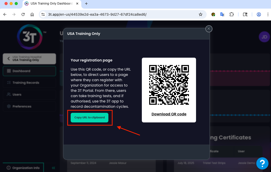This screenshot has width=271, height=172.
Task: Open the site information icon in address bar
Action: click(43, 14)
